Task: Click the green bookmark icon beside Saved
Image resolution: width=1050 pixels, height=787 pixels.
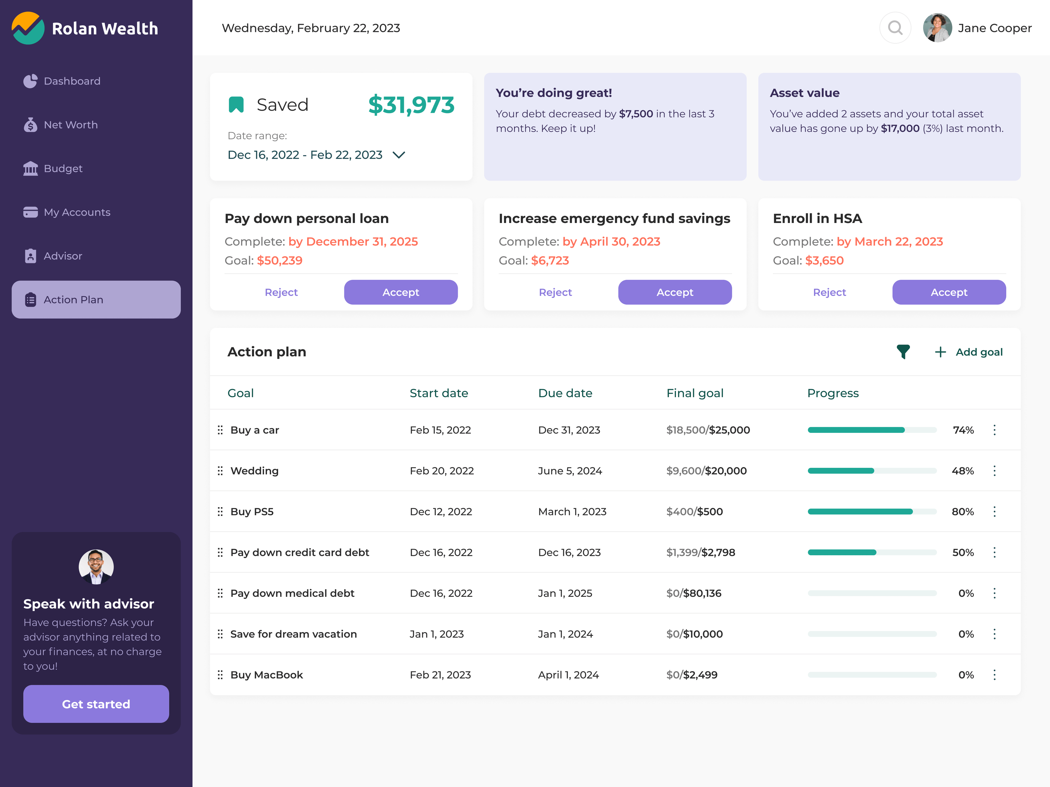Action: pyautogui.click(x=236, y=104)
